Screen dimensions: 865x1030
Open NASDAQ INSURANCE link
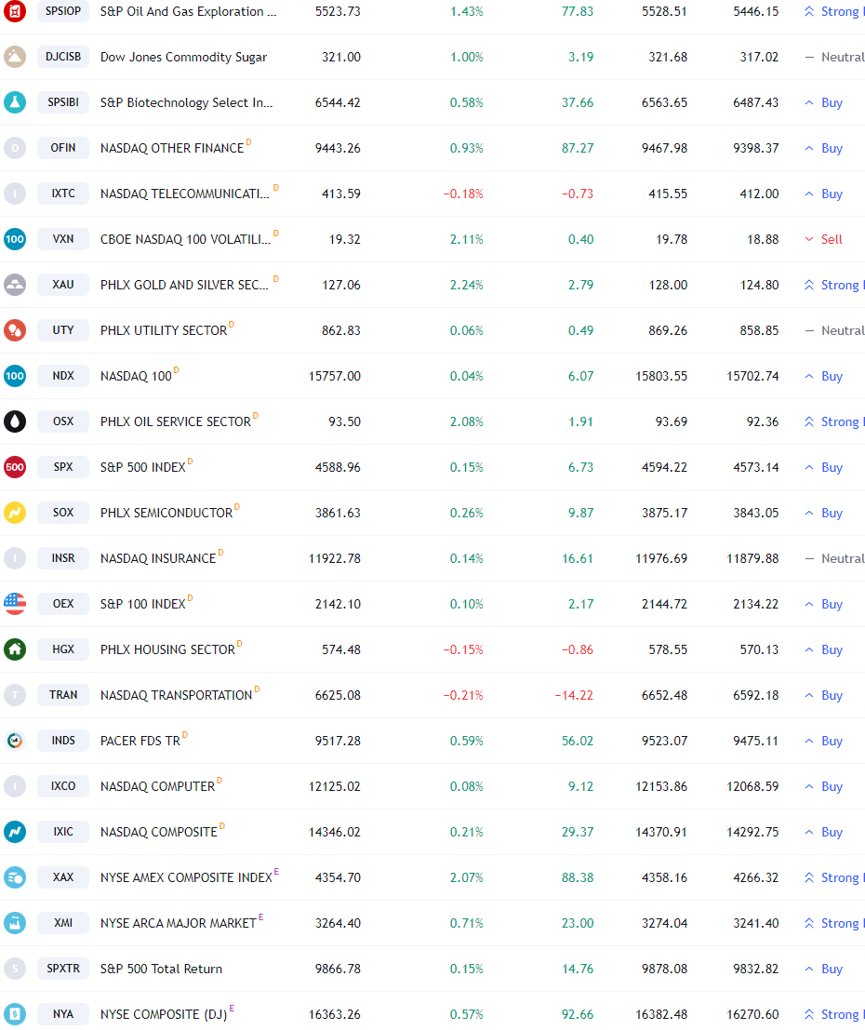157,558
